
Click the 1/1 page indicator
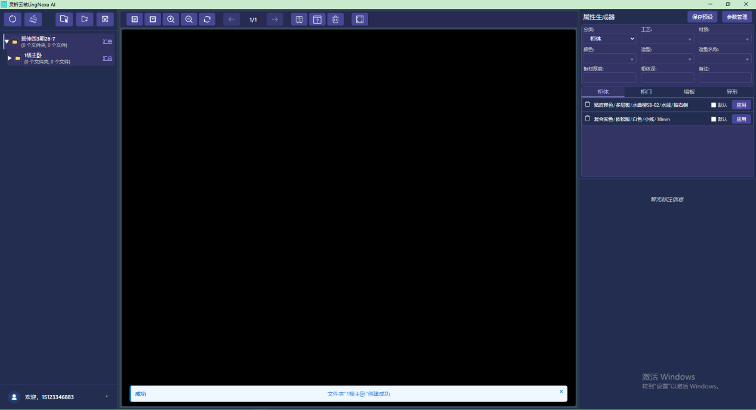coord(253,20)
